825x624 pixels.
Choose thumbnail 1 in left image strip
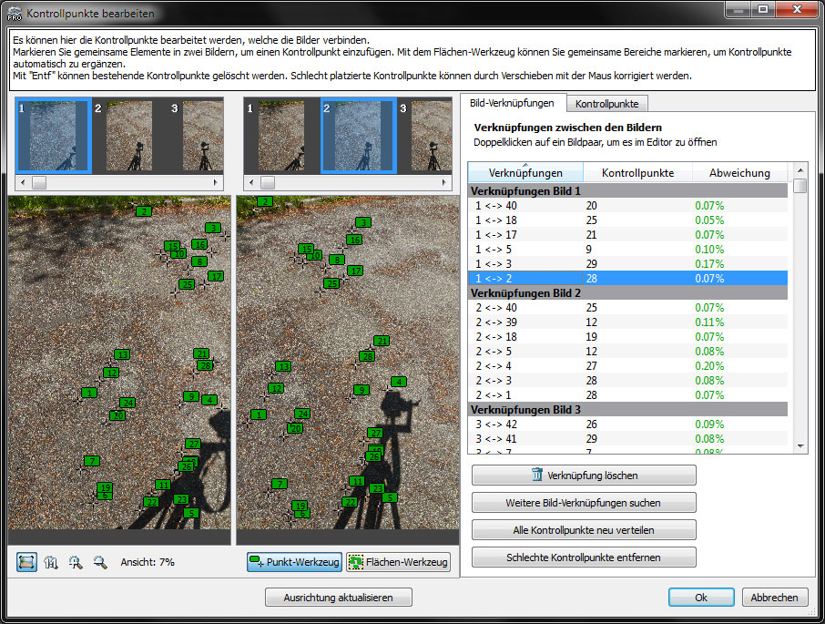(54, 136)
